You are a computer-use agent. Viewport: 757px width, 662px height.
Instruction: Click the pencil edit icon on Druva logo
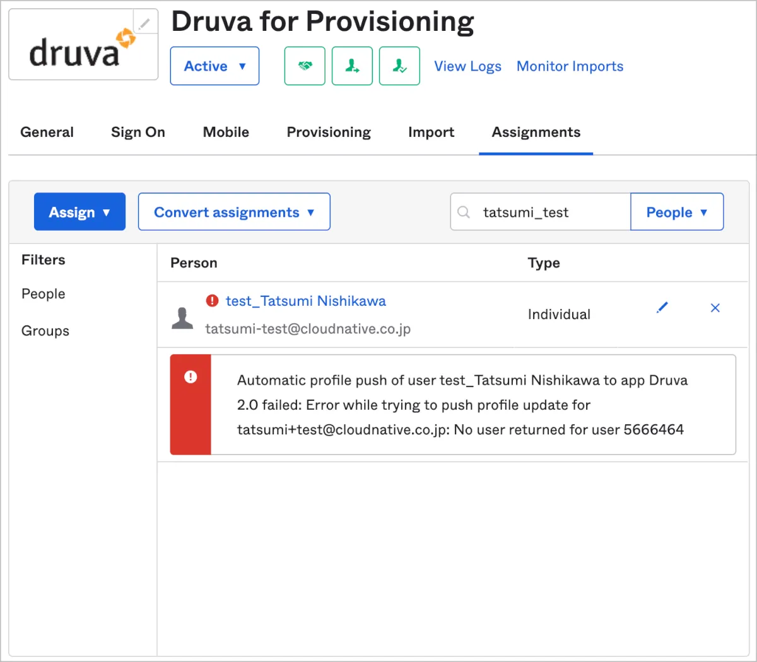pos(145,23)
